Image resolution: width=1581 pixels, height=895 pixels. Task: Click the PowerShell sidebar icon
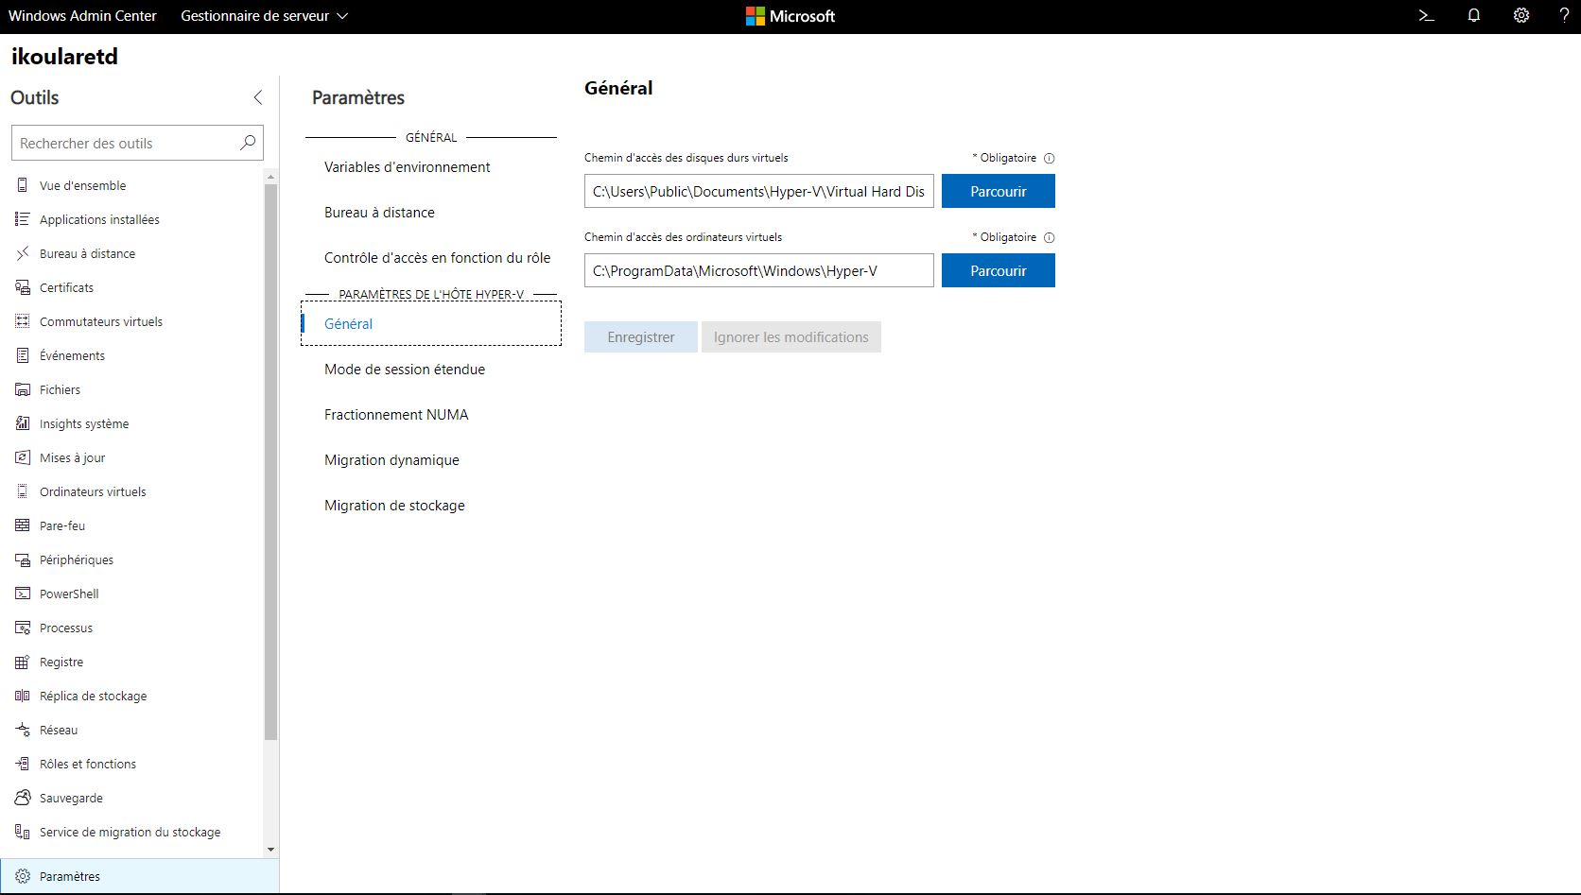tap(23, 594)
